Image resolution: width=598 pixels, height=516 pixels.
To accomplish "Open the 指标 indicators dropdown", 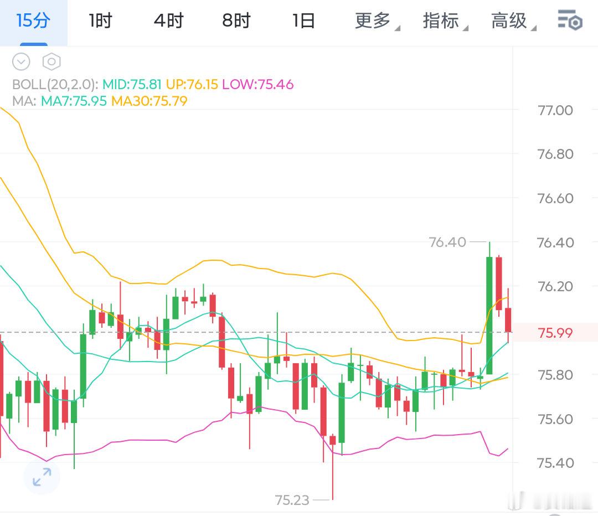I will click(x=445, y=21).
